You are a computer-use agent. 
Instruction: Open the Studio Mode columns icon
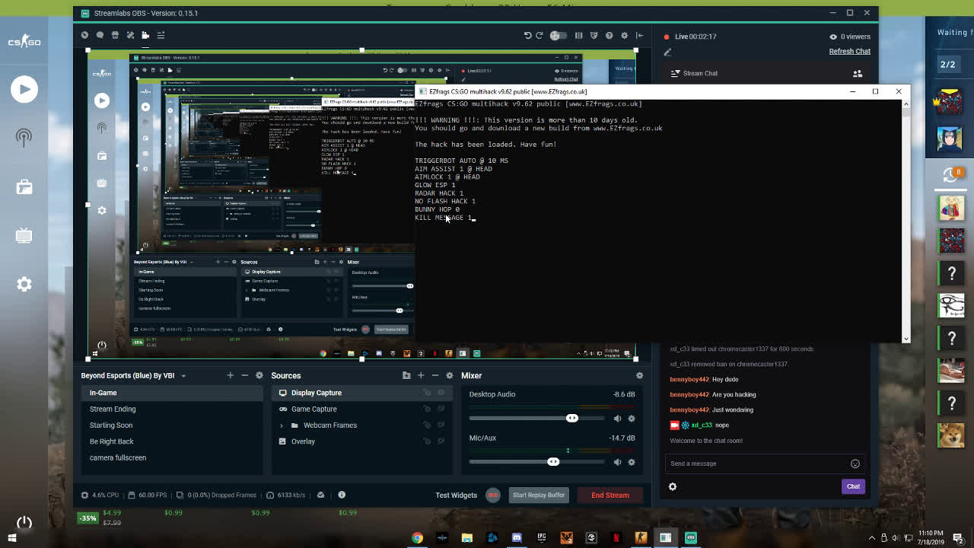point(578,35)
